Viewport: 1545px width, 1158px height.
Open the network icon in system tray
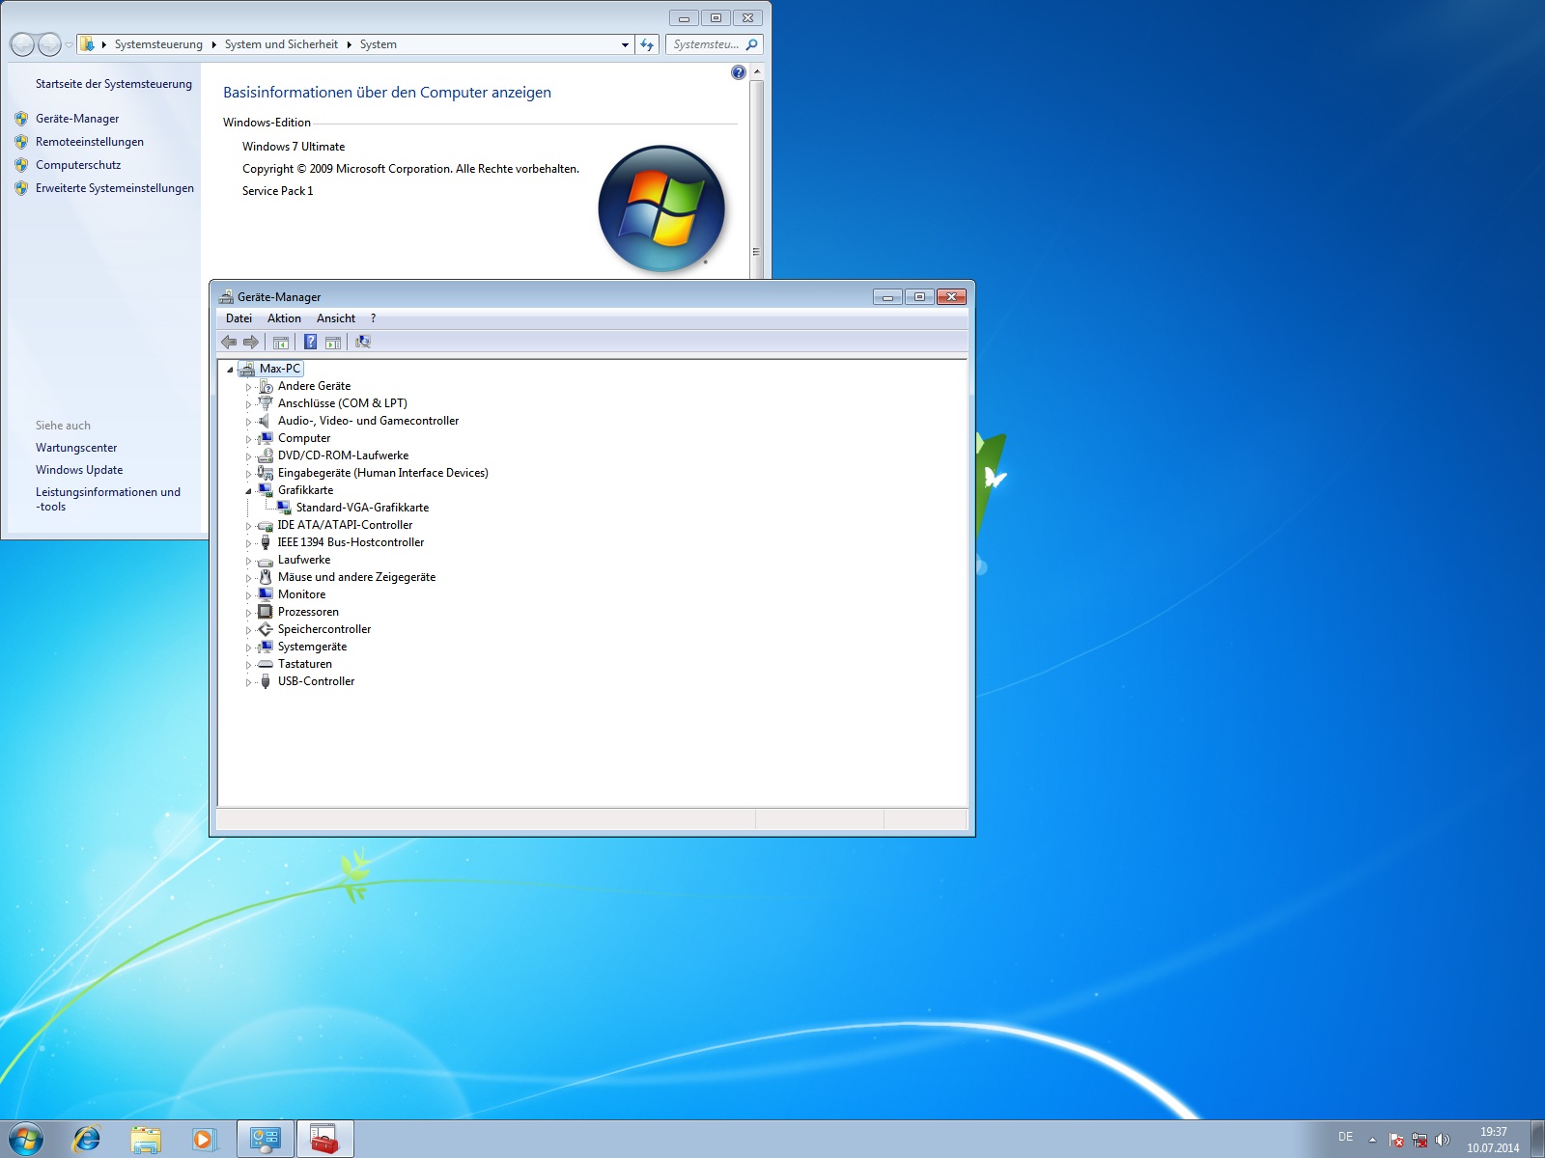1419,1140
